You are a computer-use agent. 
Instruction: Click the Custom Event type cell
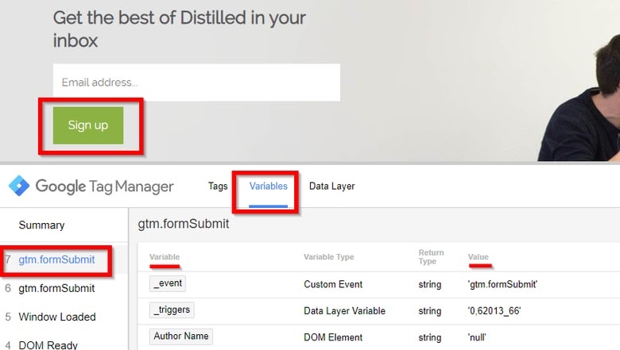coord(333,284)
